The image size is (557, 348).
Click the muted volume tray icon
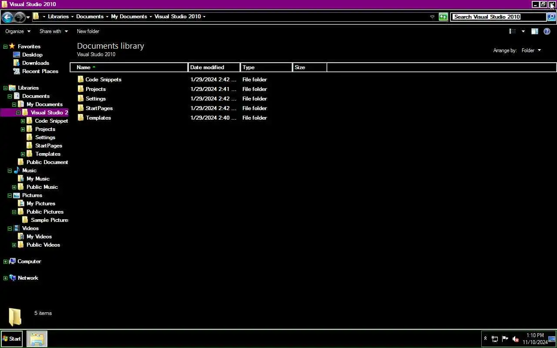[x=516, y=339]
